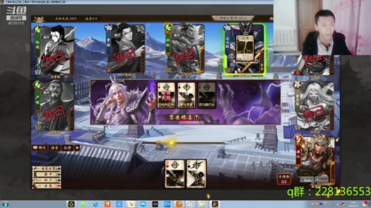Select the third equipment row, a horse

point(46,180)
